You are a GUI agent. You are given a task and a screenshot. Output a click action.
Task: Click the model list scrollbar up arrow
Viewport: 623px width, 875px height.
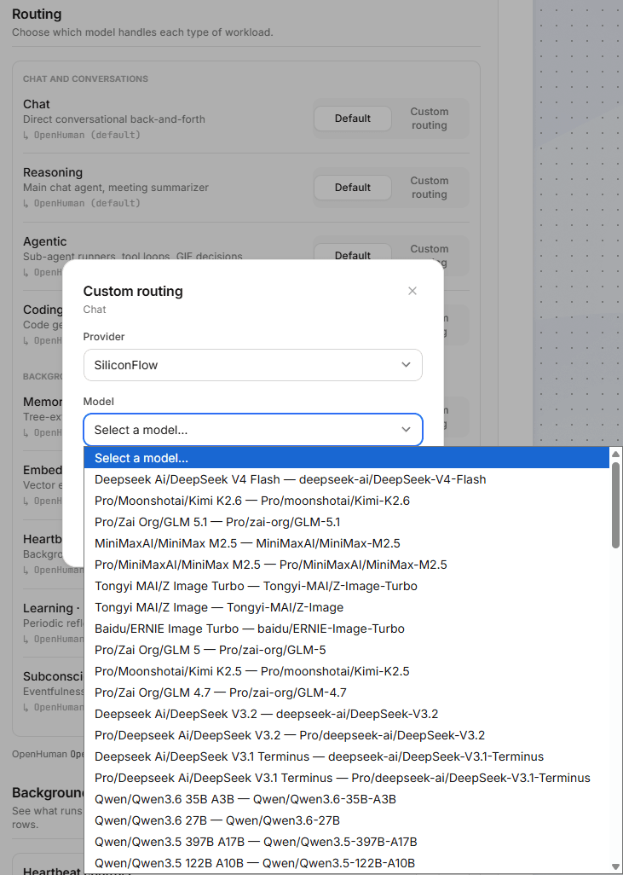click(x=615, y=454)
